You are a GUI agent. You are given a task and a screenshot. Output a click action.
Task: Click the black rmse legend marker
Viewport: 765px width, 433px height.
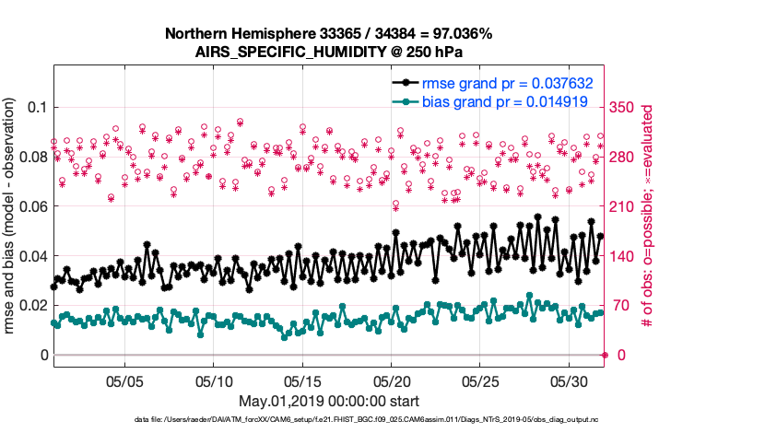(402, 83)
